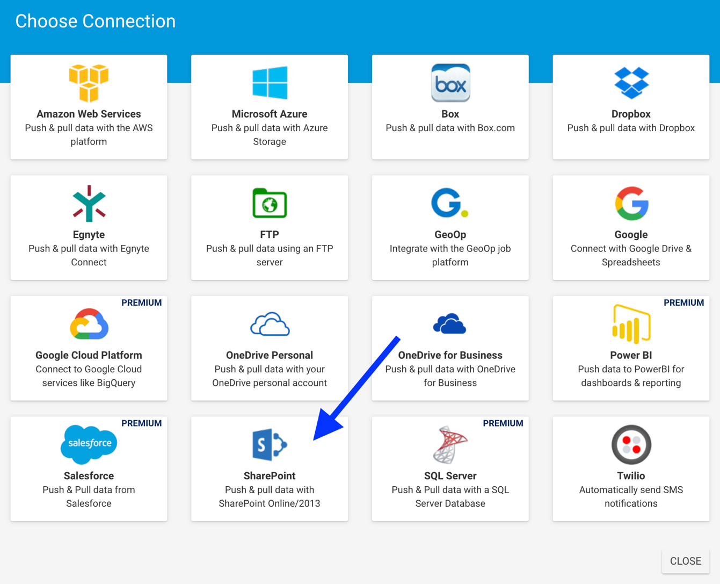Screen dimensions: 720x584
Task: Click 'Push & pull data with Azure Storage'
Action: (x=270, y=135)
